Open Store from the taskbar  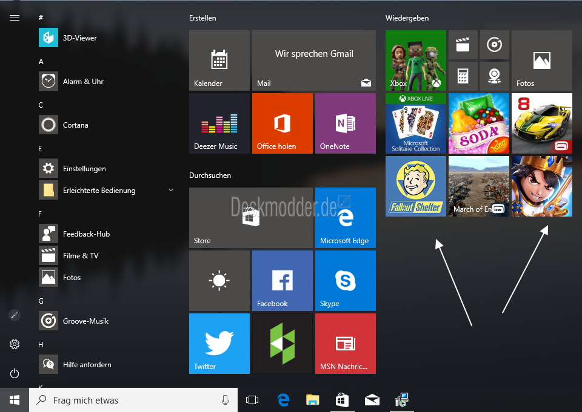pyautogui.click(x=342, y=400)
